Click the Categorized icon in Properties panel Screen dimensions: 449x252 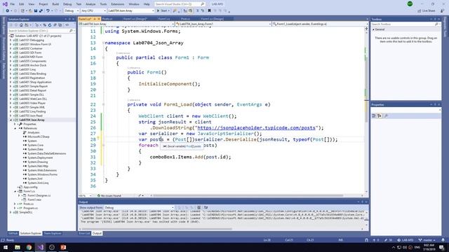click(x=374, y=115)
